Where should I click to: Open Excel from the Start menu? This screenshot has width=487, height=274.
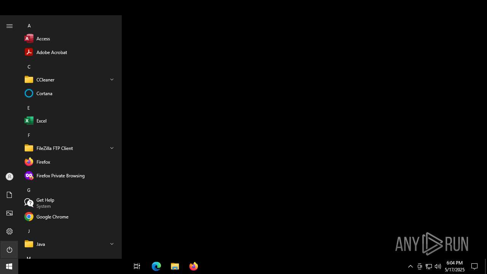70,121
